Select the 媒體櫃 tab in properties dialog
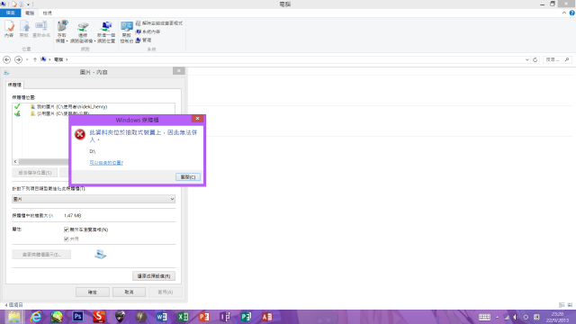The image size is (576, 324). pyautogui.click(x=14, y=85)
